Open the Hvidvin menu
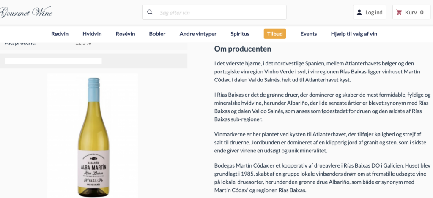Screen dimensions: 433x198 92,34
